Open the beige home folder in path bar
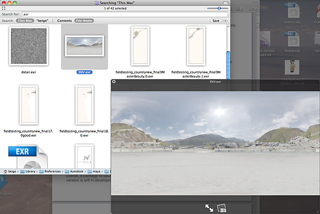The height and width of the screenshot is (214, 320). tap(9, 172)
